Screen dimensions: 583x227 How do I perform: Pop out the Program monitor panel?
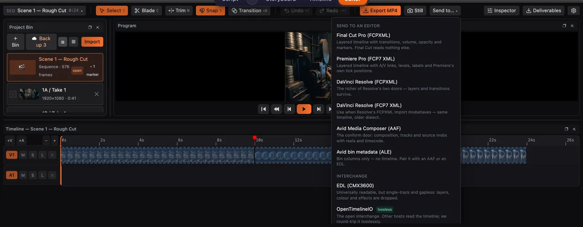(x=564, y=26)
